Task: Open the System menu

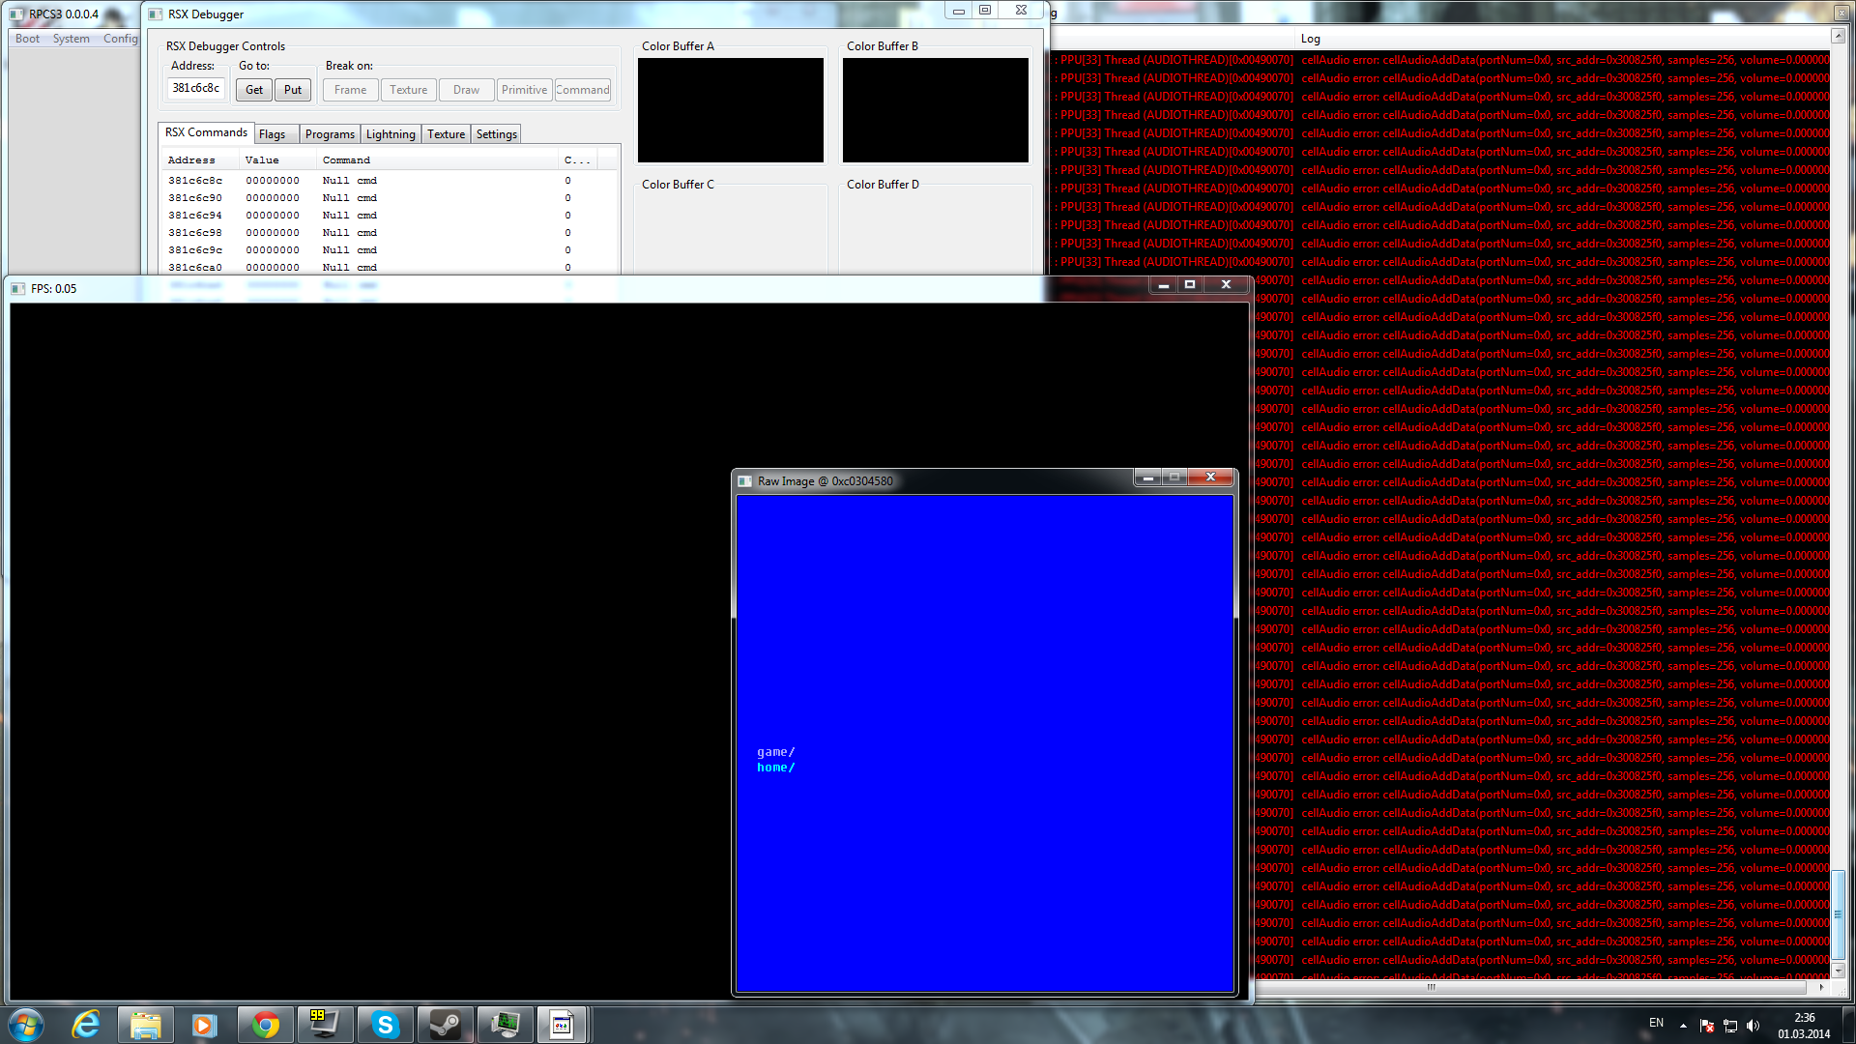Action: (71, 39)
